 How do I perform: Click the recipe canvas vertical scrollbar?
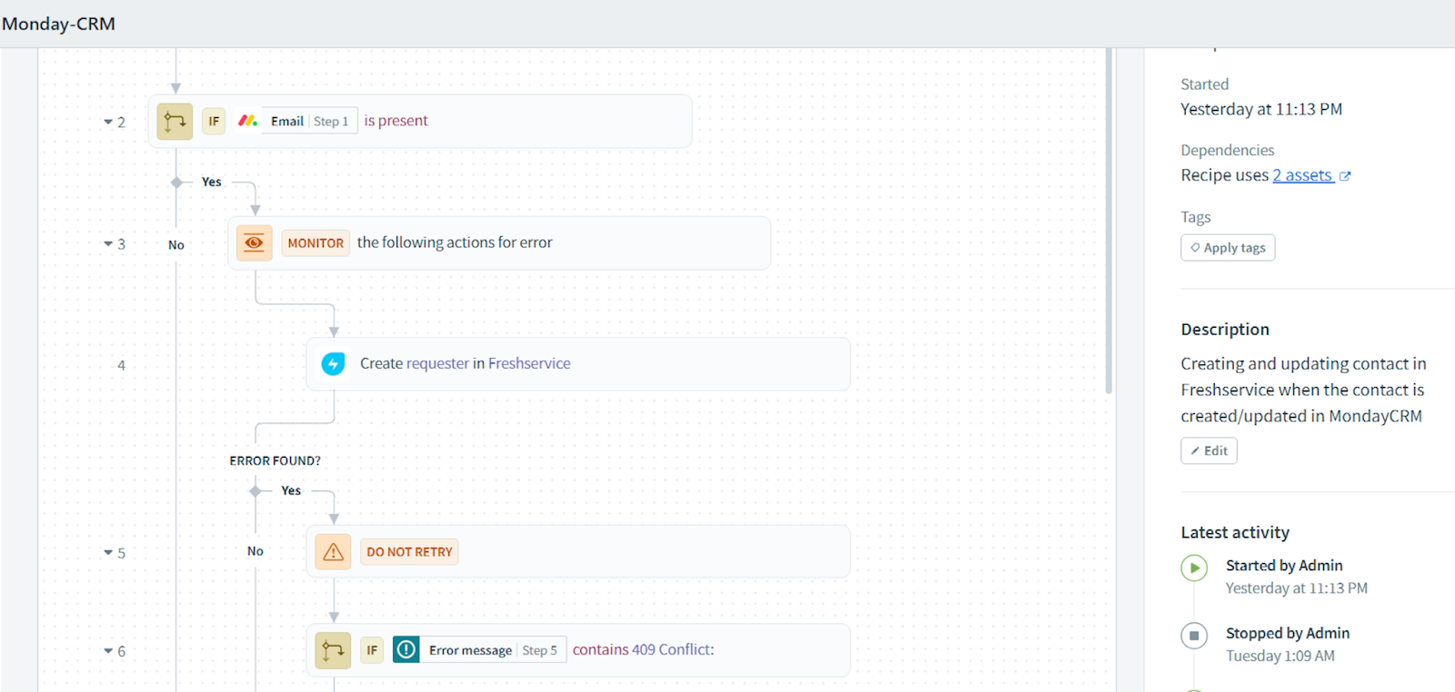(x=1109, y=221)
